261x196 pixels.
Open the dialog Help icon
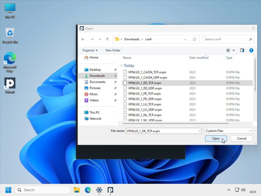(x=251, y=50)
